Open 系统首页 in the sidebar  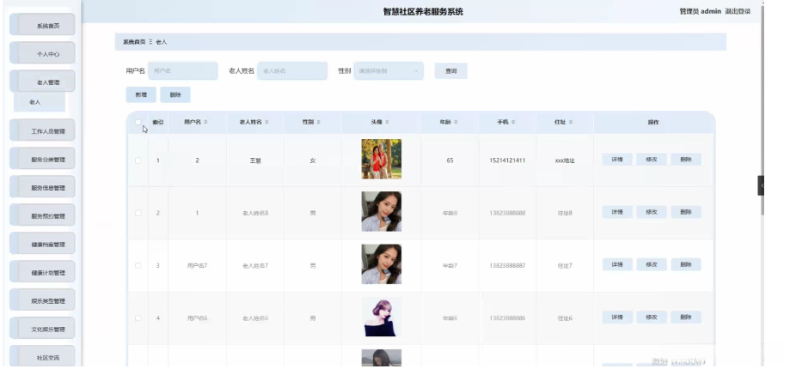(43, 25)
